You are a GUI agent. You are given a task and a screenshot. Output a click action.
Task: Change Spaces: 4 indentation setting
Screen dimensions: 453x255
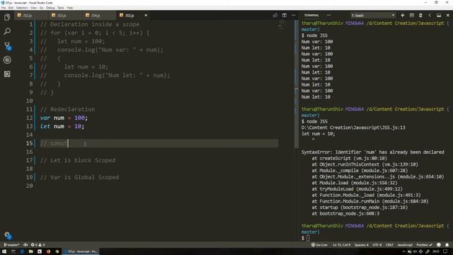click(x=362, y=245)
